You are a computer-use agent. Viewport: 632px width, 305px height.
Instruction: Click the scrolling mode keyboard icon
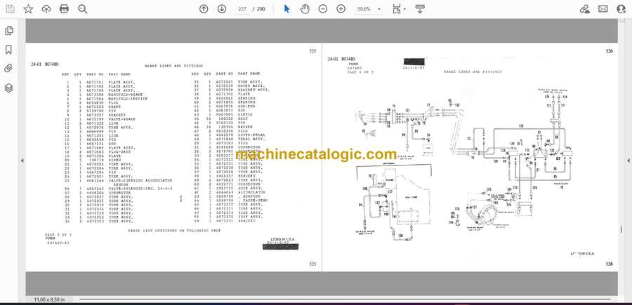point(420,9)
